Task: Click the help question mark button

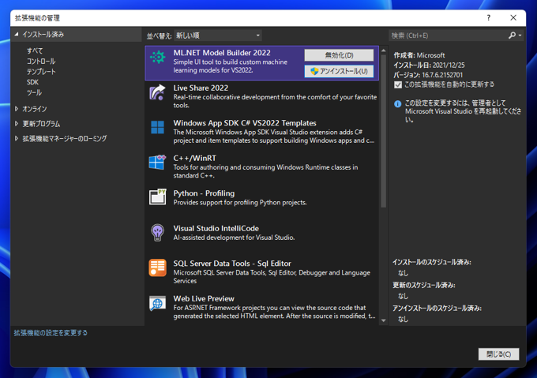Action: (489, 18)
